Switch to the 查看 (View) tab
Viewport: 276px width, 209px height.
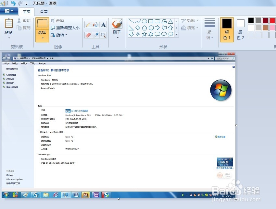(x=44, y=12)
